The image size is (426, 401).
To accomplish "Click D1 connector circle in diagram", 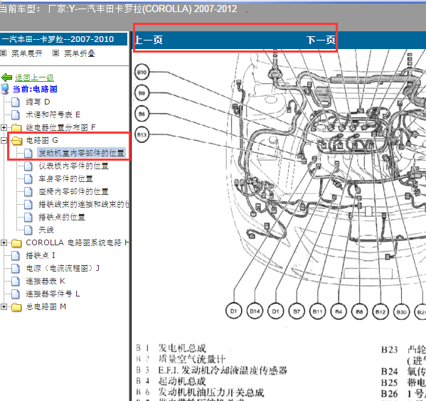I will point(275,311).
